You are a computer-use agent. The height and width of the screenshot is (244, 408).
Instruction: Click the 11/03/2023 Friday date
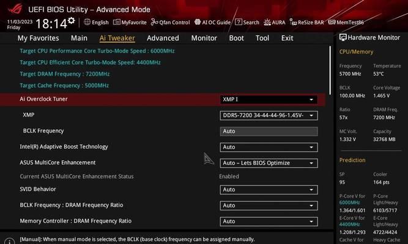pos(20,24)
